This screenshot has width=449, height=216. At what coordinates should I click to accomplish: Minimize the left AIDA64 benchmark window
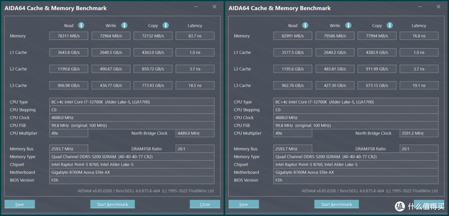click(x=196, y=7)
